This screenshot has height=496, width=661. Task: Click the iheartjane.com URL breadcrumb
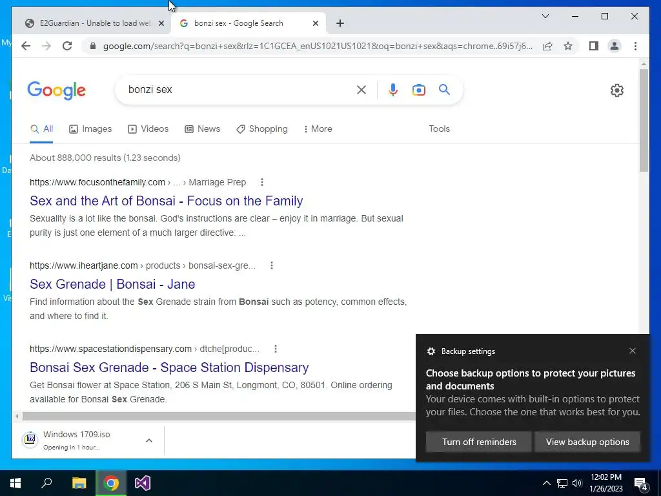coord(143,265)
